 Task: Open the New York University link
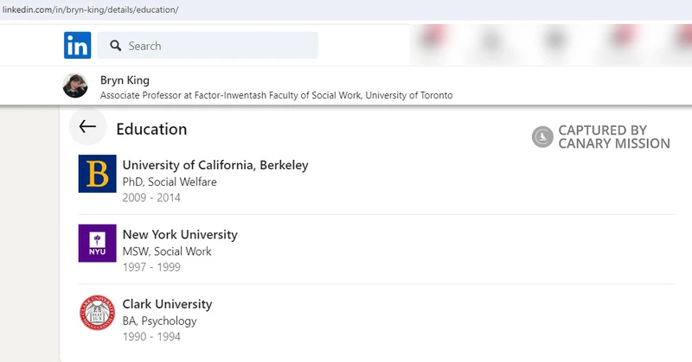pos(180,234)
